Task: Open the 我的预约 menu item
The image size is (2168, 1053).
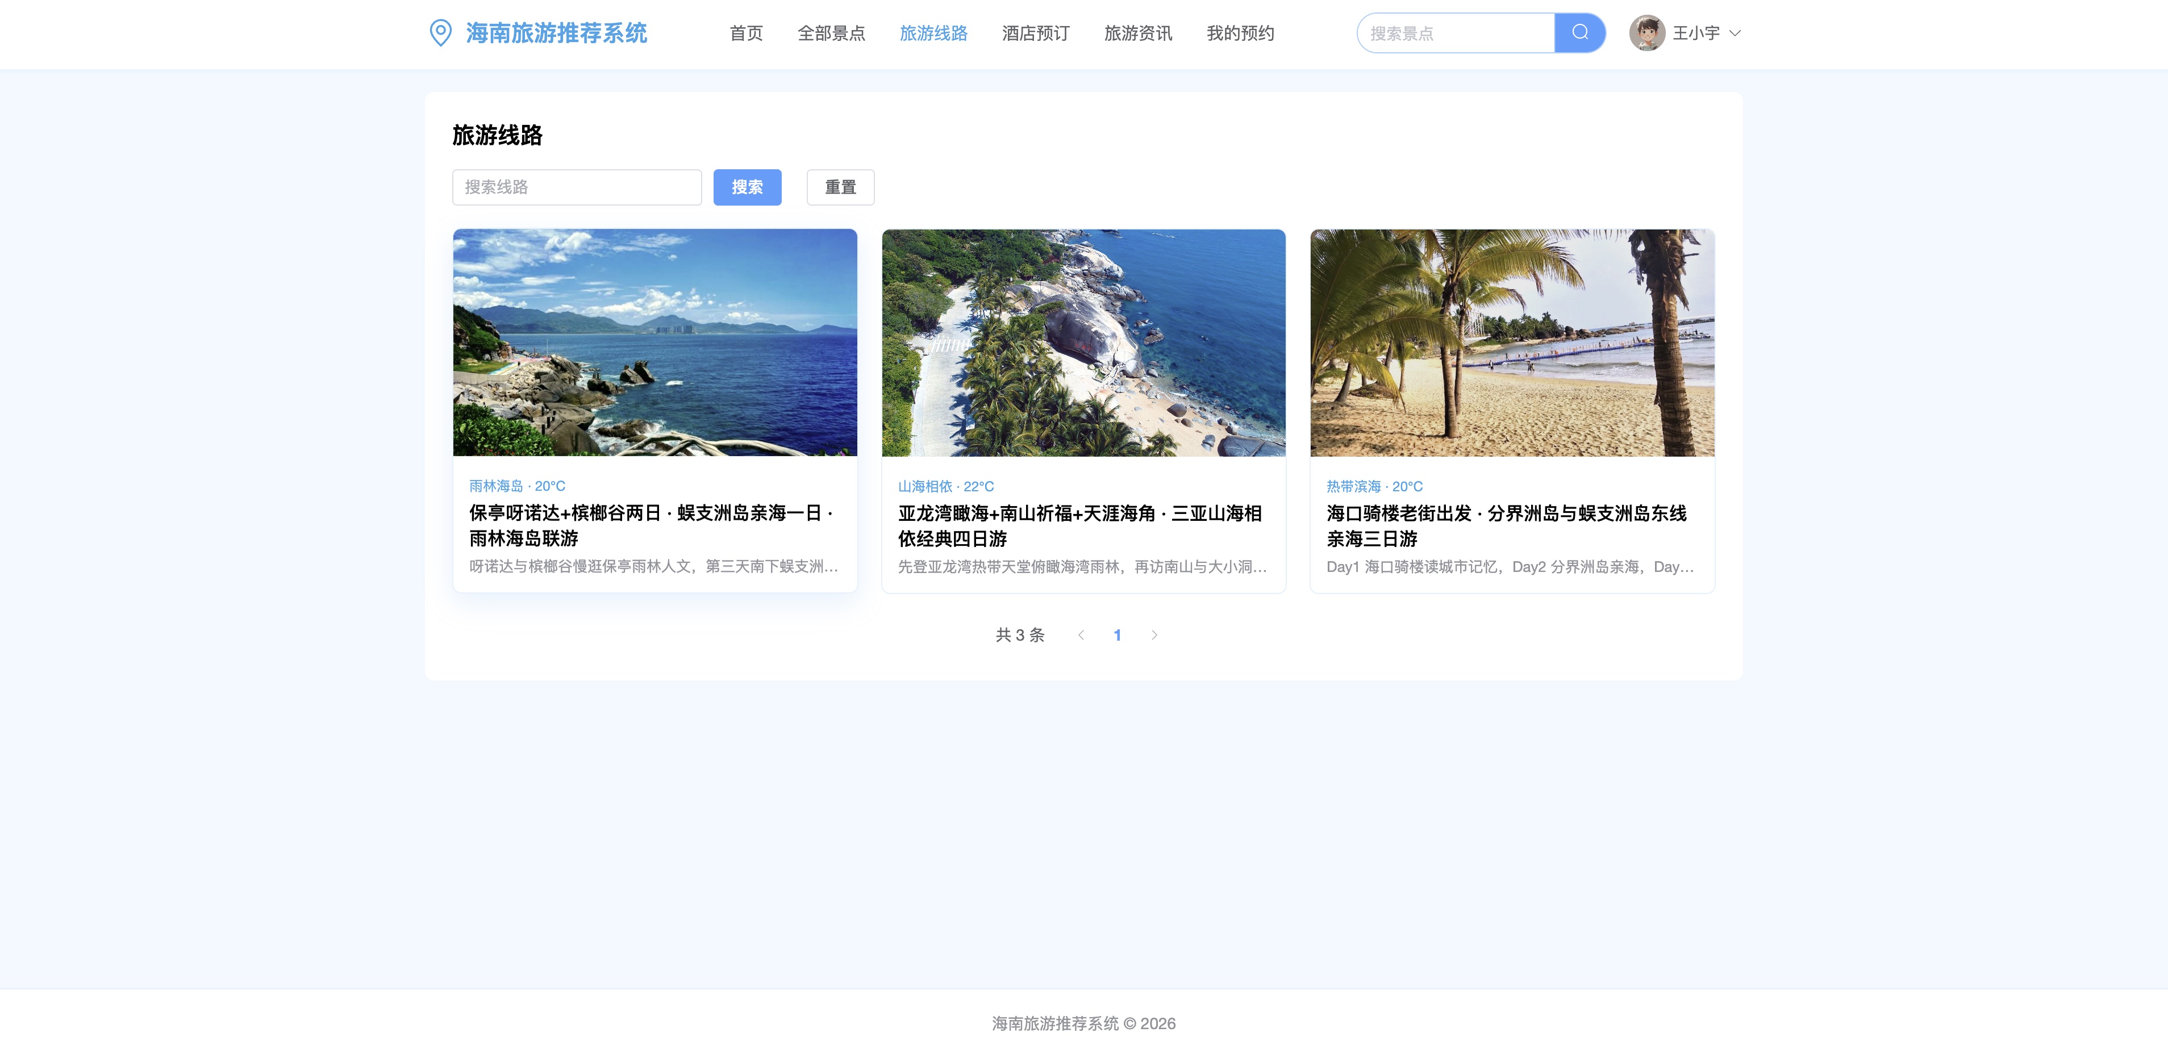Action: 1240,34
